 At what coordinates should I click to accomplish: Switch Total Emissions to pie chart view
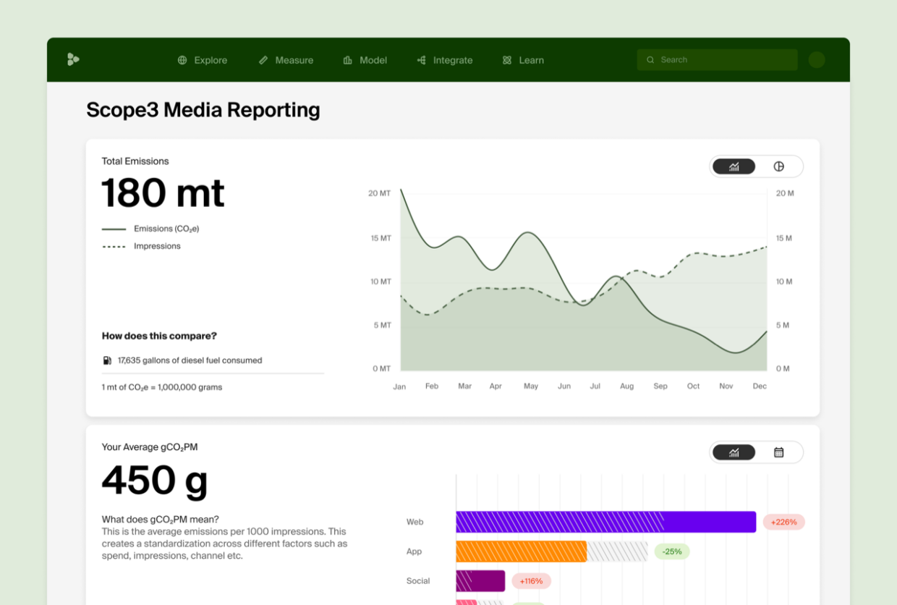[779, 166]
